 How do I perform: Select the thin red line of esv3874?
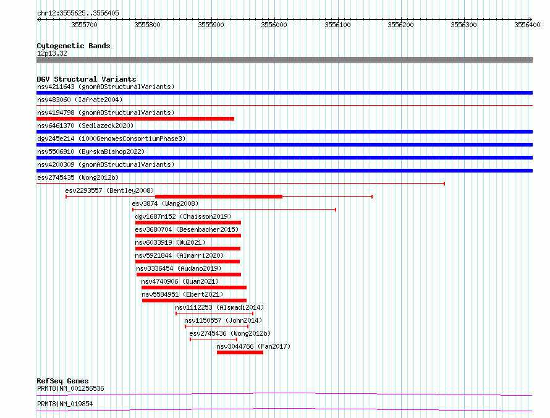coord(234,210)
